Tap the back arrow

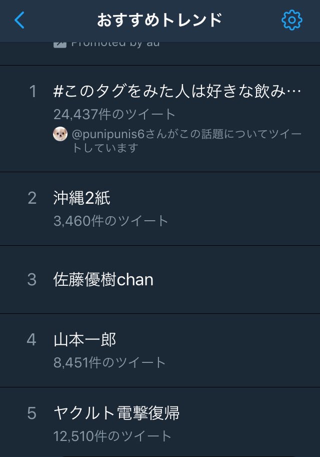(19, 21)
